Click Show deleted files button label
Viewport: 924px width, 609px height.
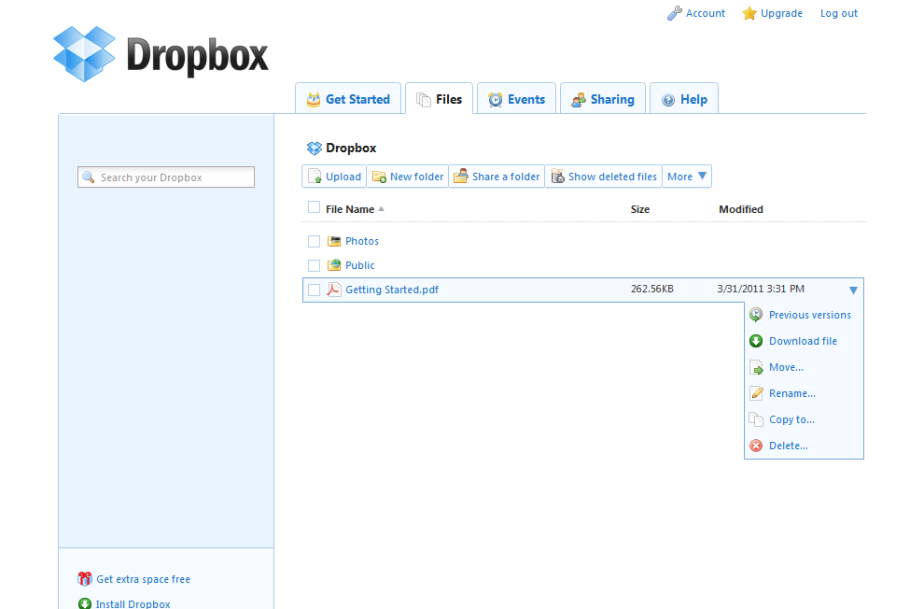point(612,177)
